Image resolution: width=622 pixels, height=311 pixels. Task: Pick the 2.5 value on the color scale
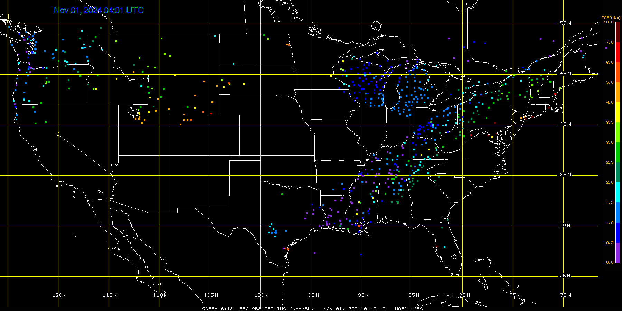610,162
